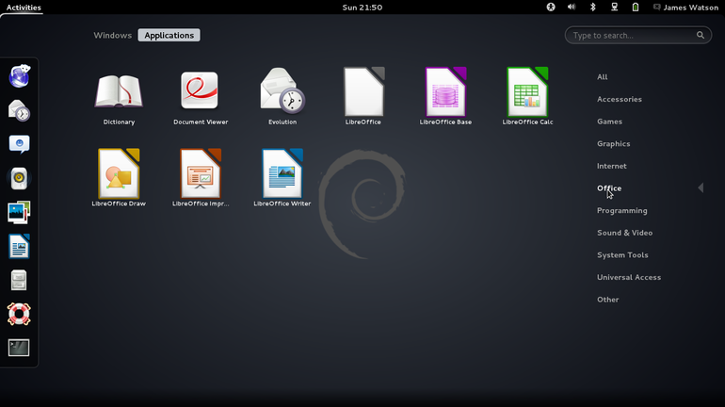This screenshot has height=407, width=725.
Task: Open the Shotwell photo manager in the dash
Action: point(19,212)
